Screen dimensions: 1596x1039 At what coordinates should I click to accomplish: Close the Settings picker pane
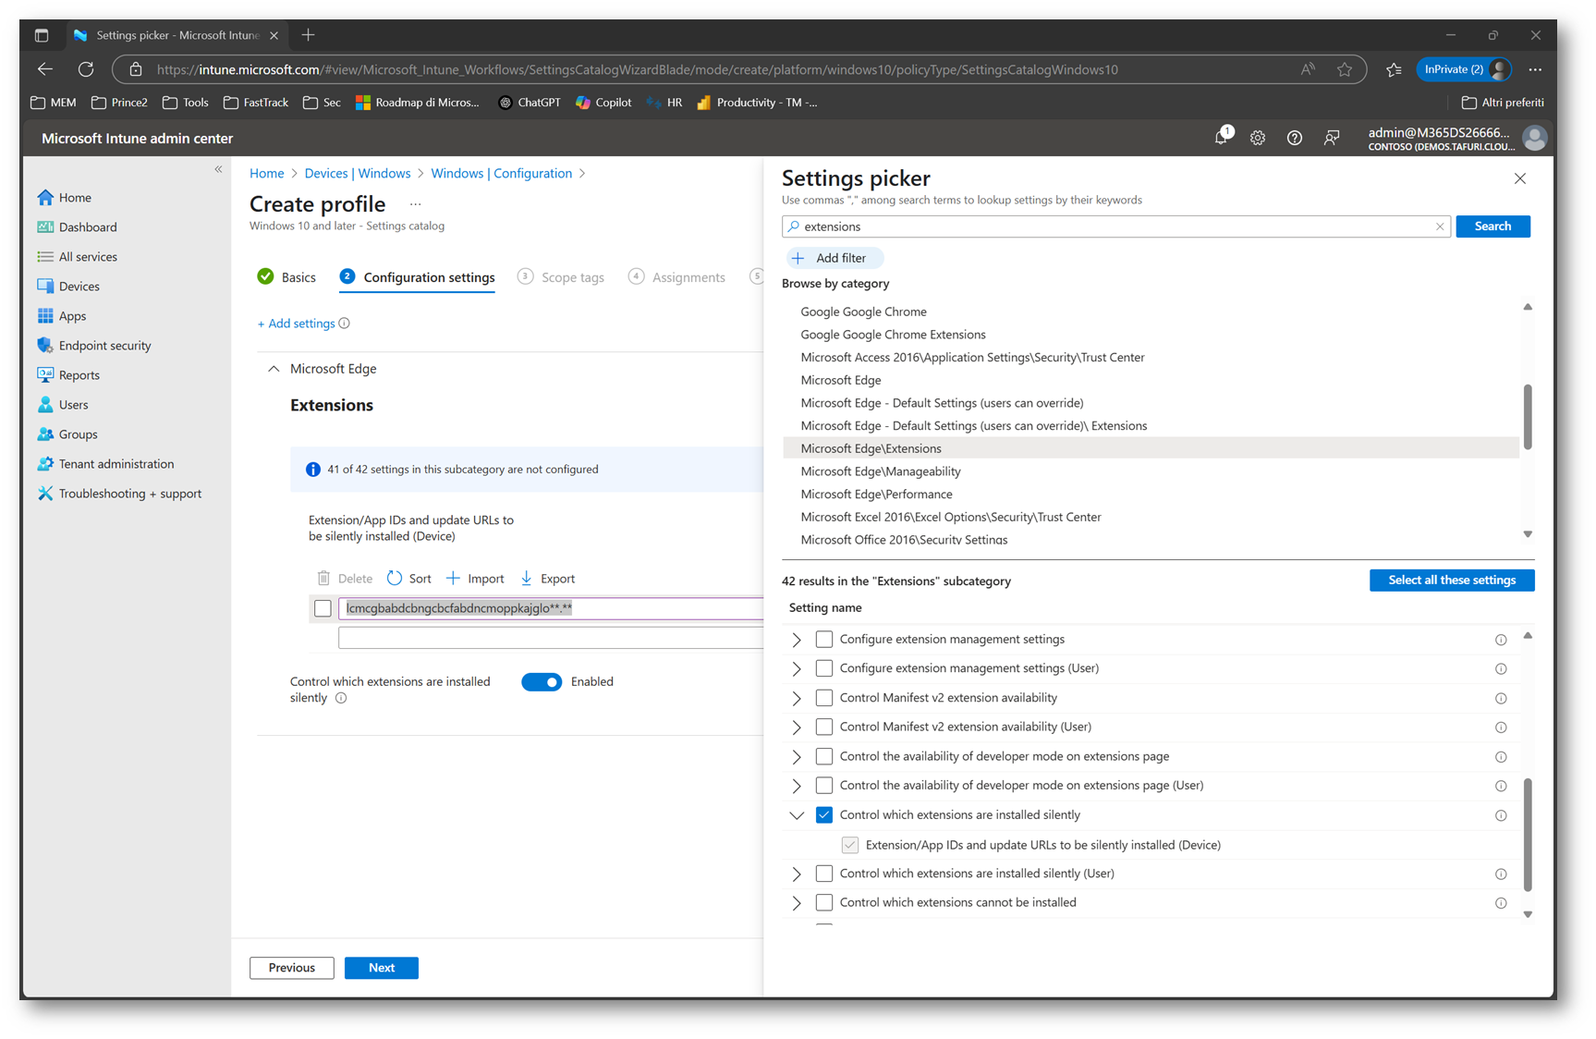(x=1520, y=178)
